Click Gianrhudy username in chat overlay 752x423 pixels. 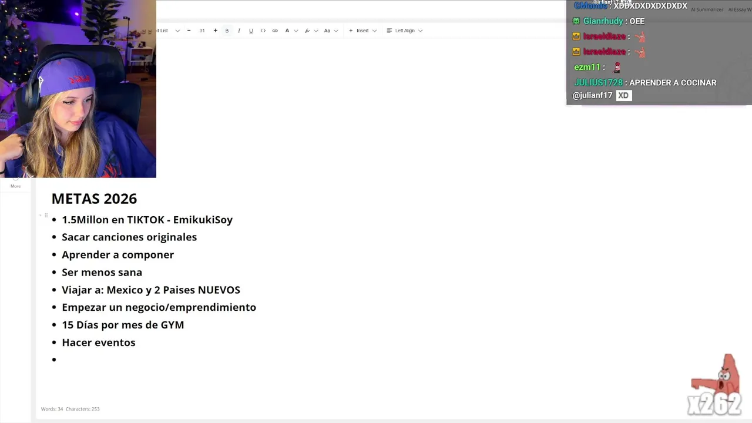603,21
